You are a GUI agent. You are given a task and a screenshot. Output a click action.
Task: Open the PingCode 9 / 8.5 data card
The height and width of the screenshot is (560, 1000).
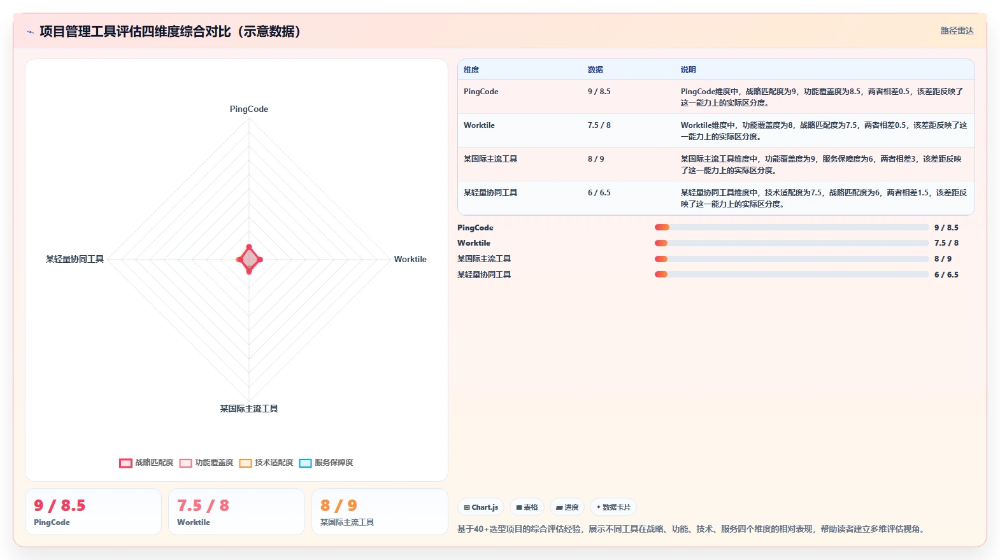click(93, 512)
